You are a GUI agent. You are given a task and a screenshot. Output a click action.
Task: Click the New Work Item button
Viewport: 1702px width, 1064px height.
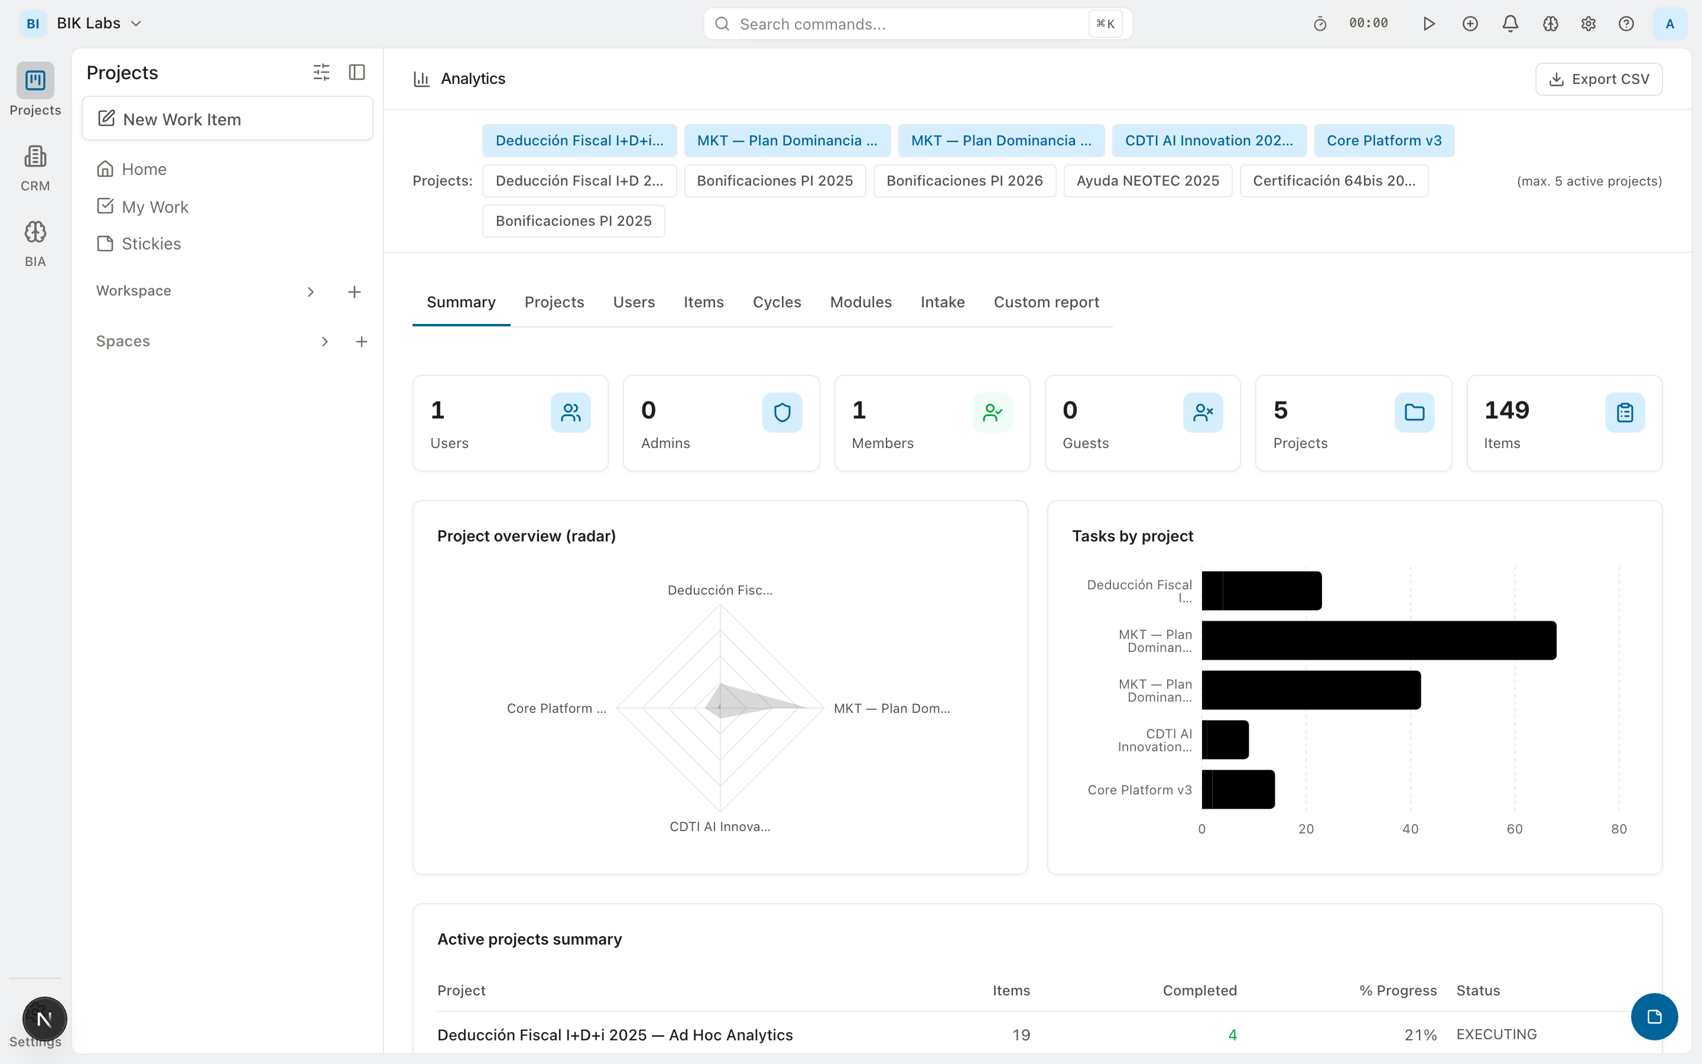click(227, 119)
